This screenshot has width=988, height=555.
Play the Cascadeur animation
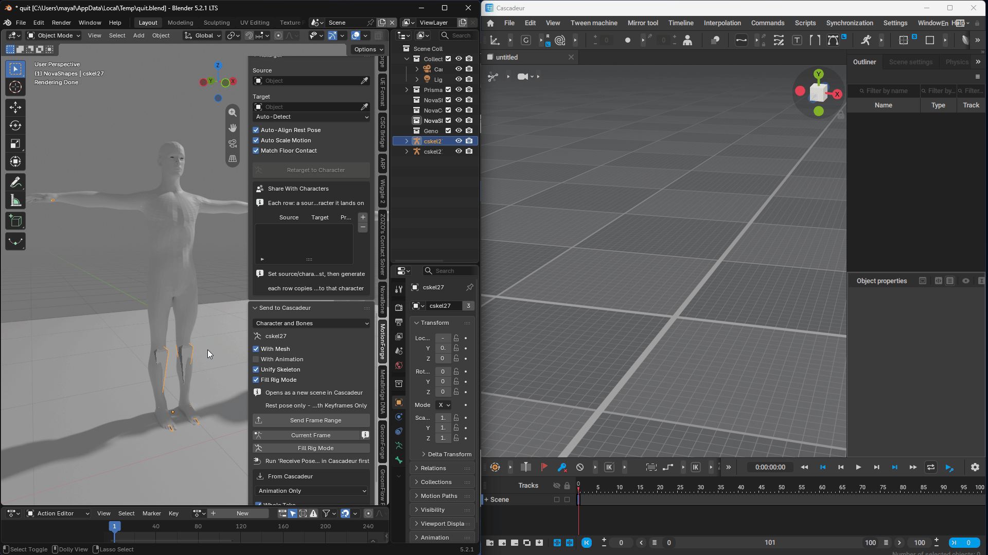858,467
